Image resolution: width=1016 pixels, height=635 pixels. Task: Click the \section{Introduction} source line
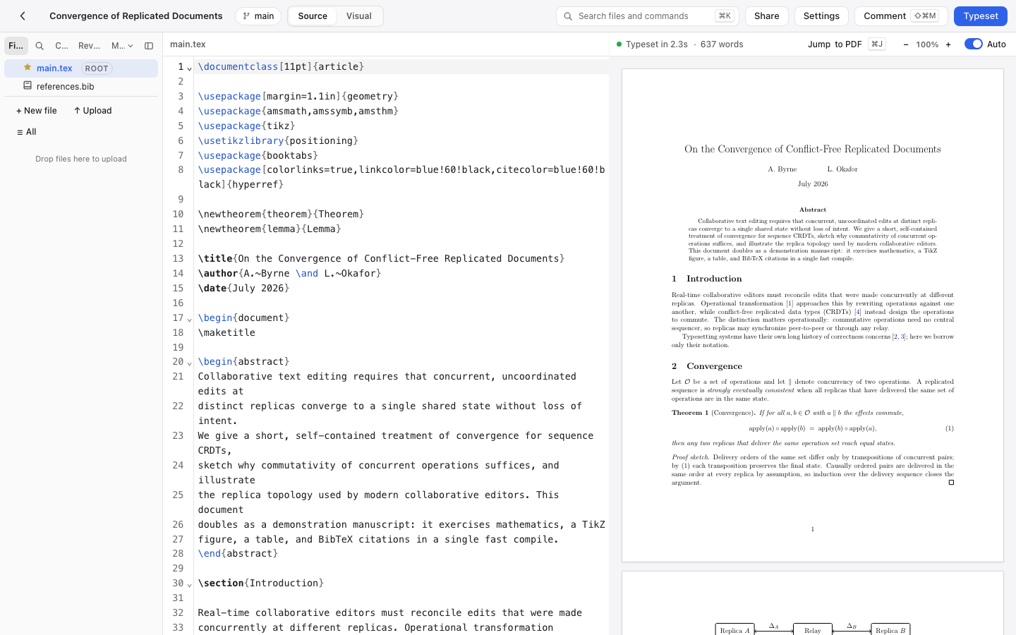coord(261,583)
